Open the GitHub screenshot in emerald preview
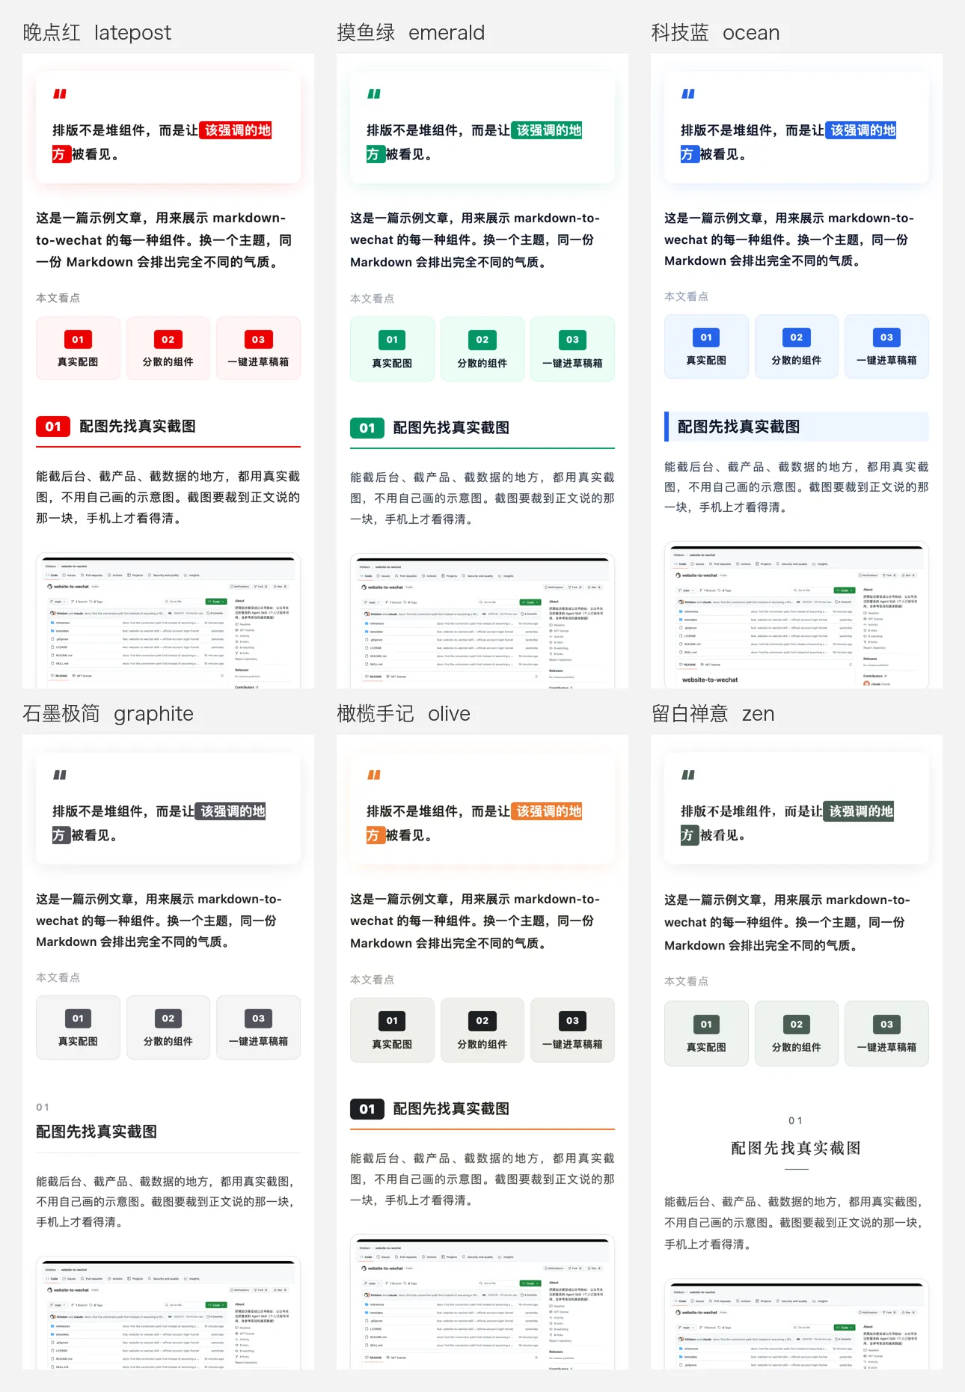 482,622
